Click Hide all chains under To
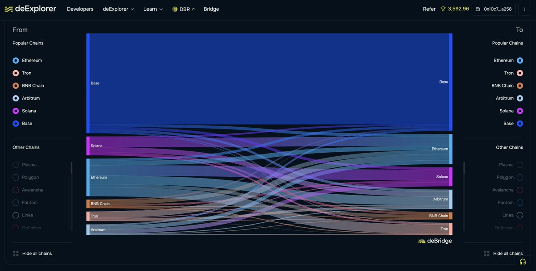Screen dimensions: 536x271 click(508, 253)
